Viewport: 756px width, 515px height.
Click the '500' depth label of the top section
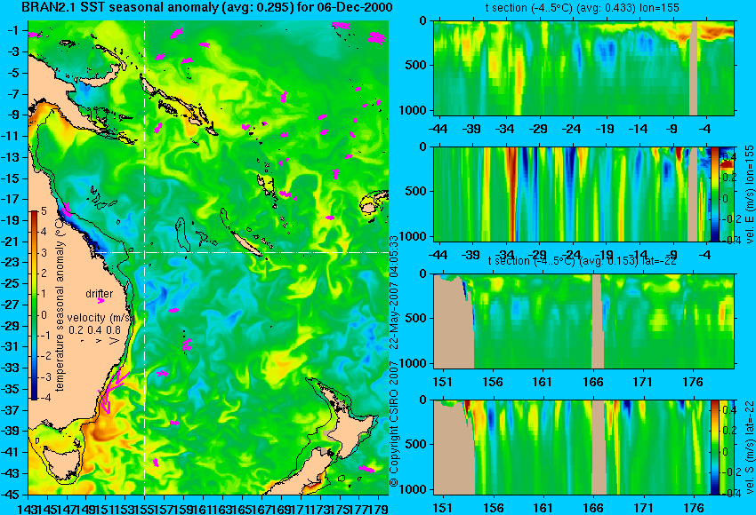(416, 65)
